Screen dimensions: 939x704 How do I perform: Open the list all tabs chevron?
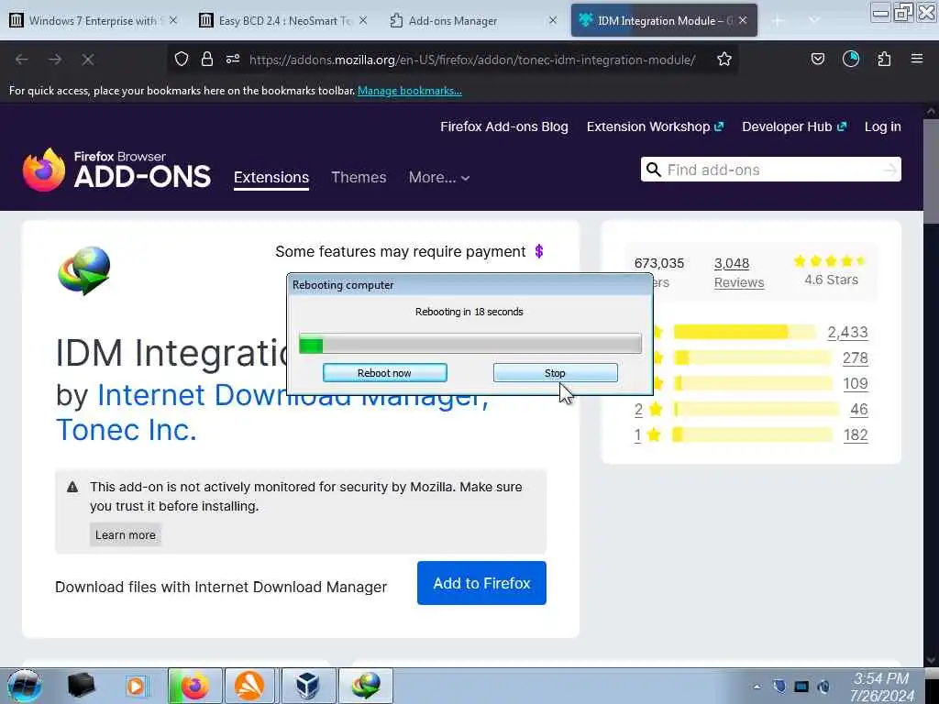(814, 20)
